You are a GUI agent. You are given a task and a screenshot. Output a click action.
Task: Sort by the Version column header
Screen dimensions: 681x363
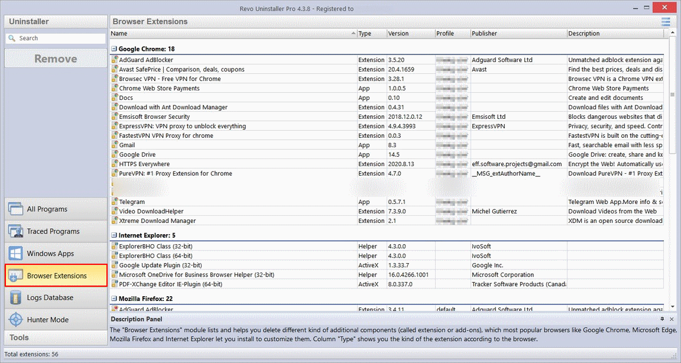click(x=411, y=34)
